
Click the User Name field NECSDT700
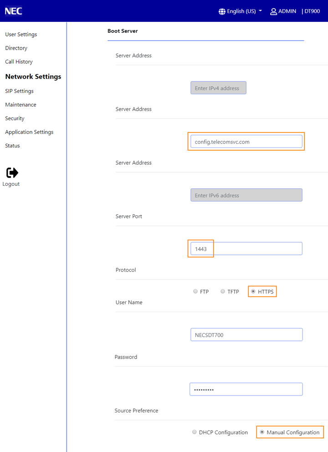coord(246,335)
